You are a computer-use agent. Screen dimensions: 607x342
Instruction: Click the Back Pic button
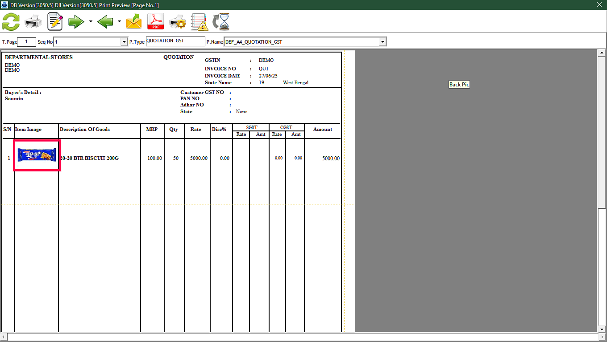click(459, 85)
